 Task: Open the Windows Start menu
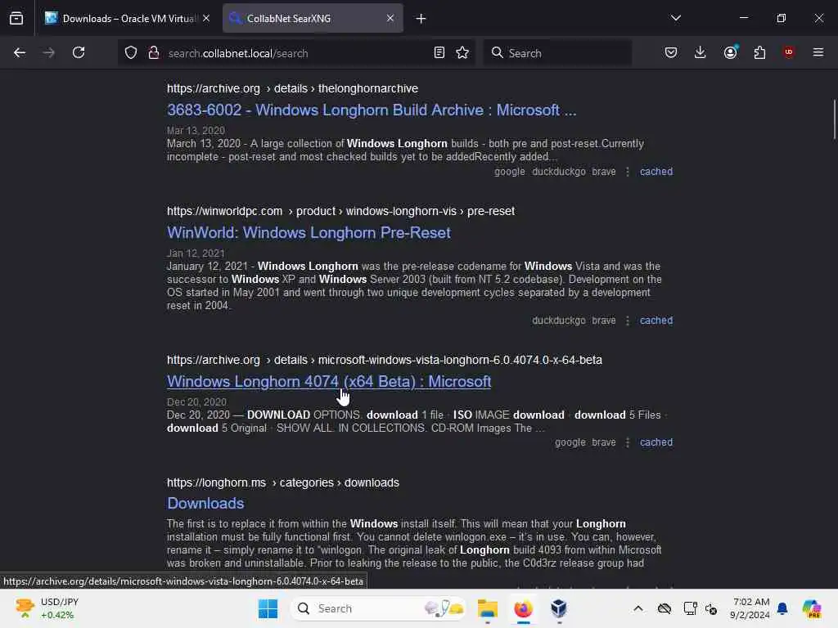click(x=268, y=608)
